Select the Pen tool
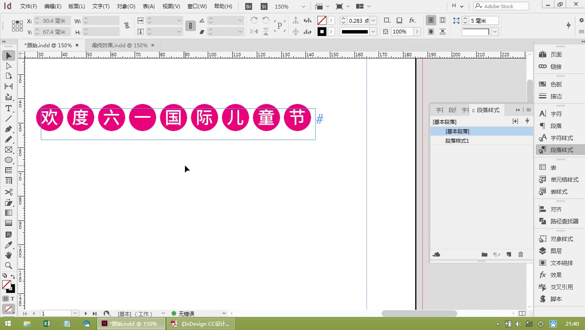585x330 pixels. pos(9,129)
